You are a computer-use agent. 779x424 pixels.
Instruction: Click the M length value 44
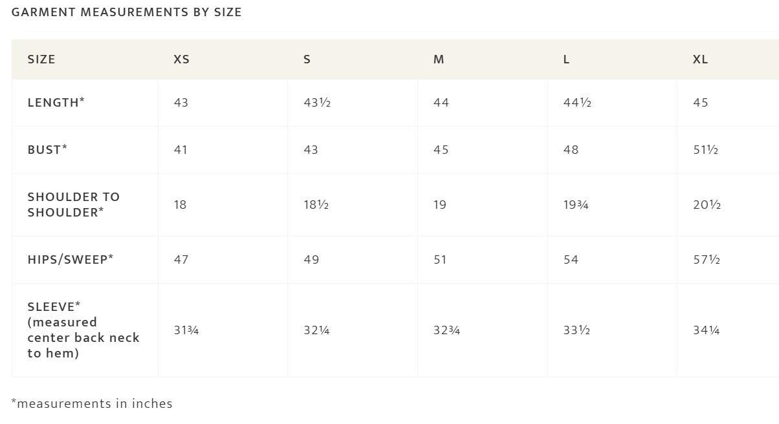tap(441, 103)
